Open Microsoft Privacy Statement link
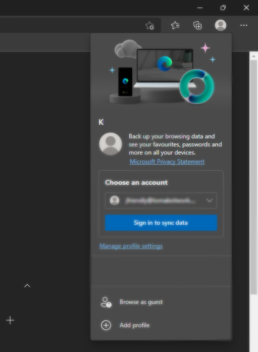Image resolution: width=258 pixels, height=352 pixels. 167,162
